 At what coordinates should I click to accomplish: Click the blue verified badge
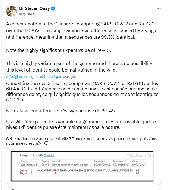(x=53, y=8)
